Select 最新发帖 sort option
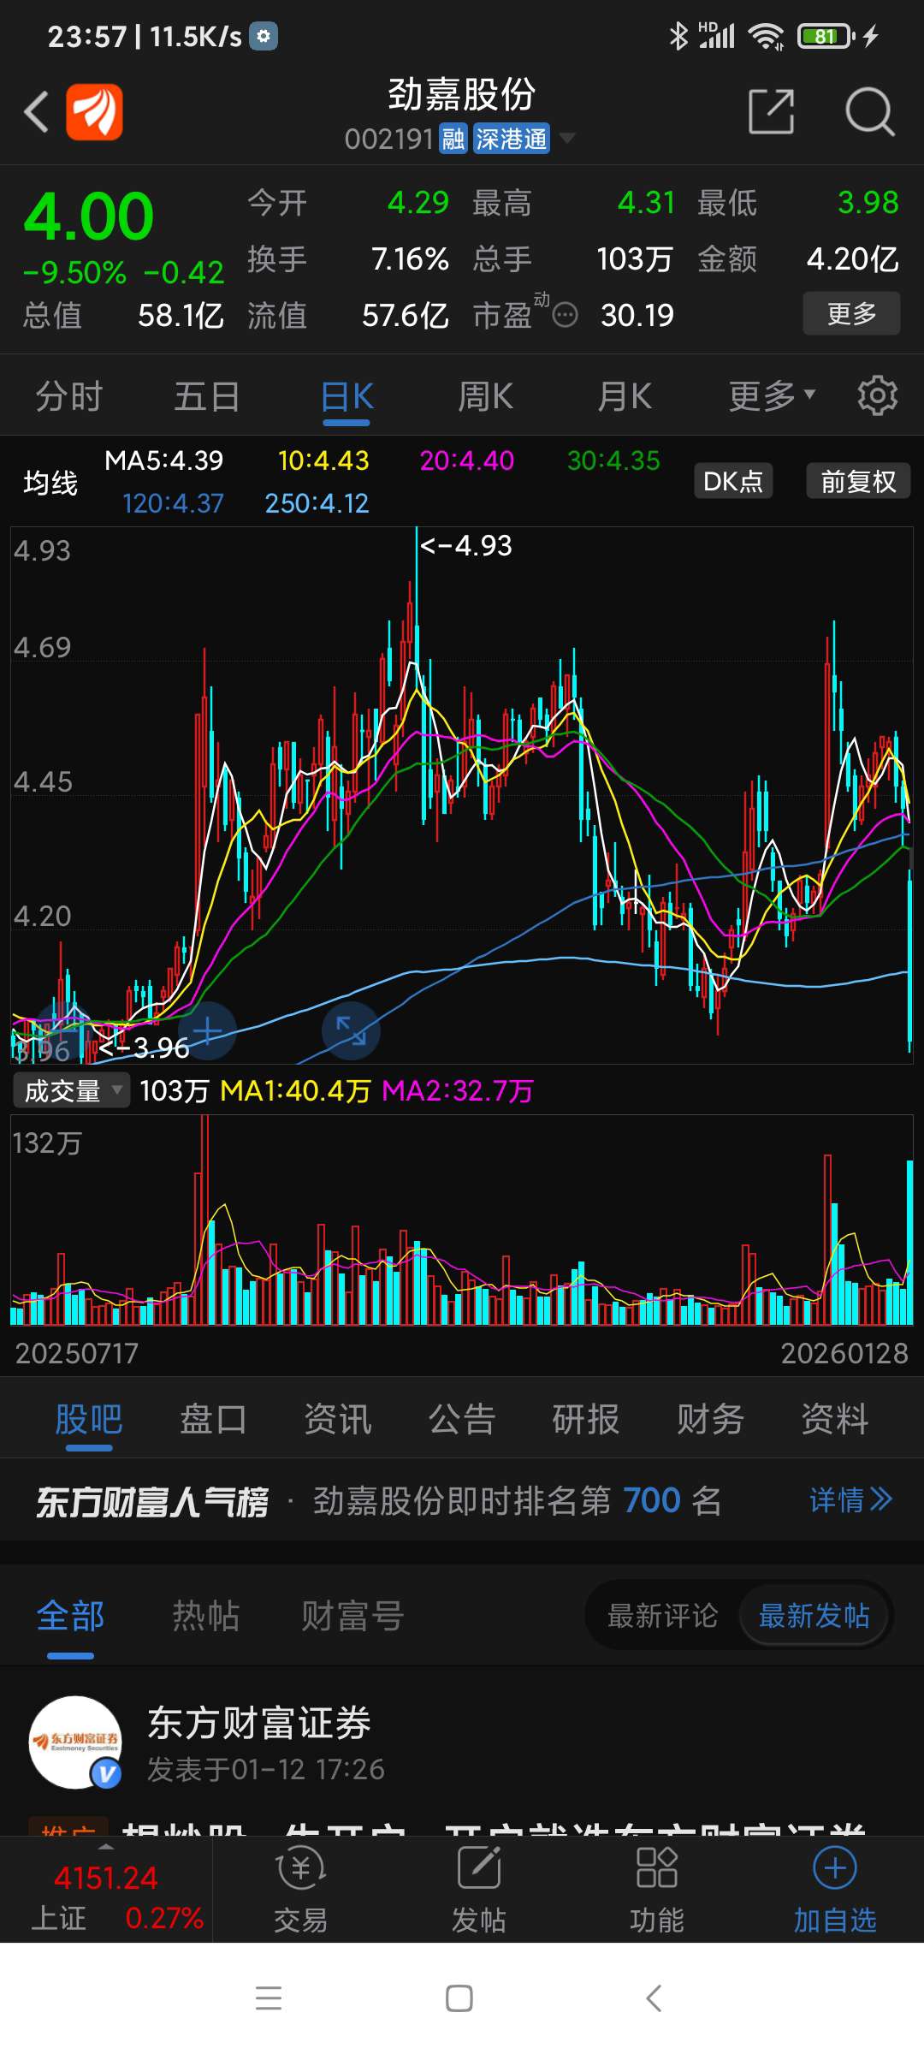The image size is (924, 2054). click(x=814, y=1616)
